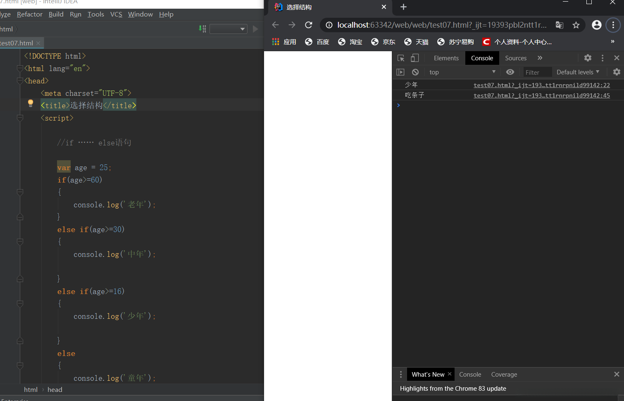The width and height of the screenshot is (624, 401).
Task: Click the intention lightbulb in the editor
Action: (31, 103)
